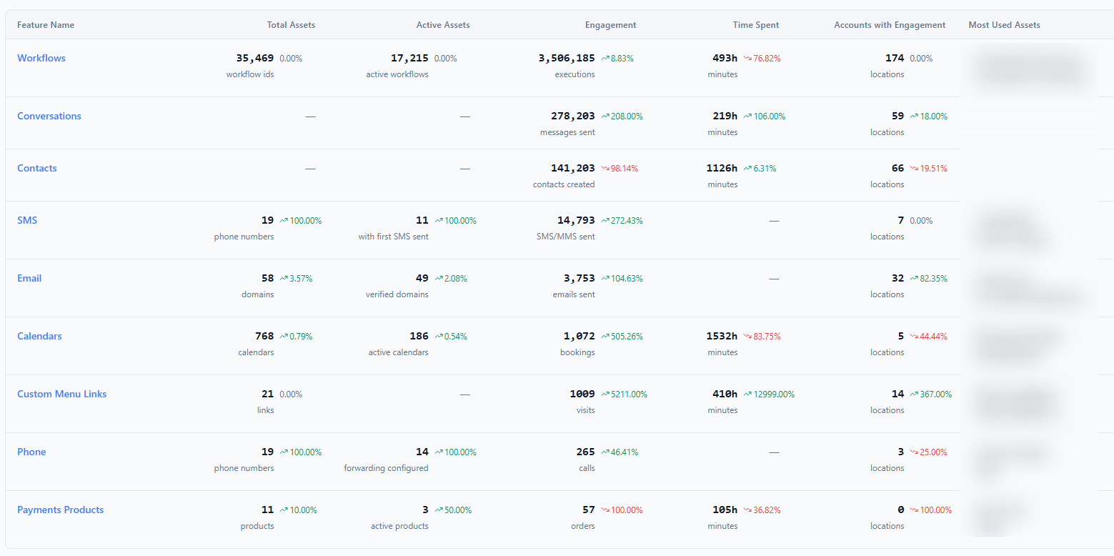Image resolution: width=1114 pixels, height=556 pixels.
Task: Open the Payments Products feature link
Action: 61,510
